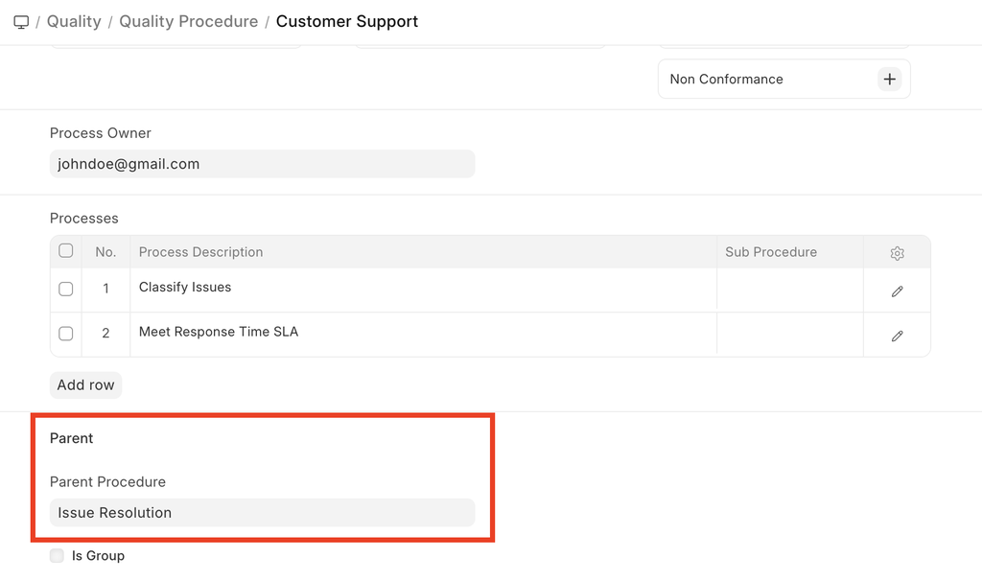Click the Classify Issues description cell

[422, 289]
